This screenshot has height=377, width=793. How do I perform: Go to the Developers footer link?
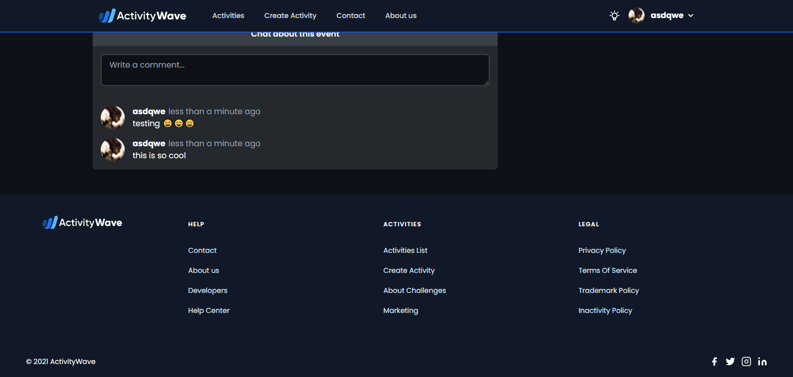(x=208, y=290)
